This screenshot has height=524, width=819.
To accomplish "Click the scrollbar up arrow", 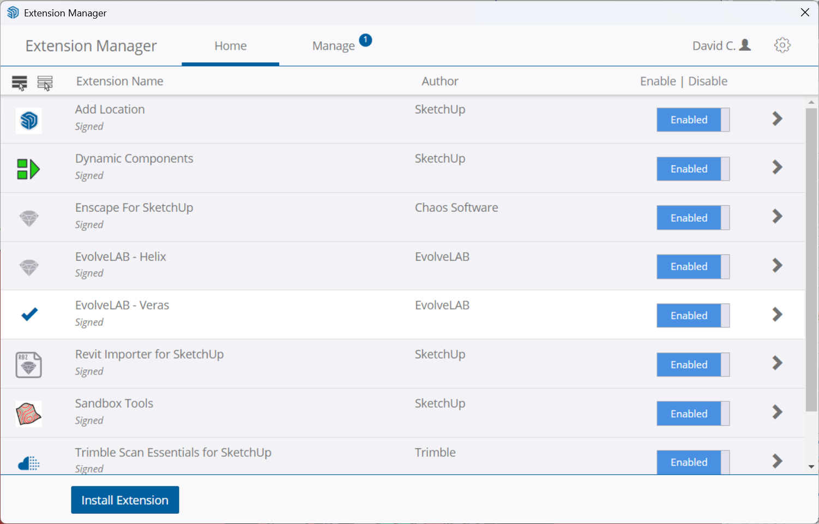I will click(x=811, y=102).
